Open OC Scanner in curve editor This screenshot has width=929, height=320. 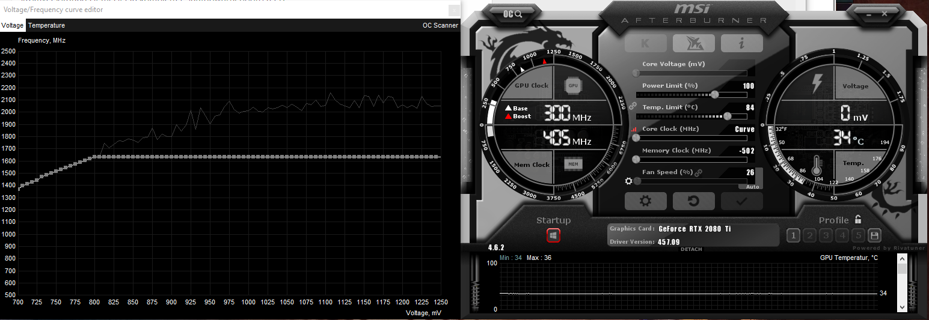[x=440, y=25]
